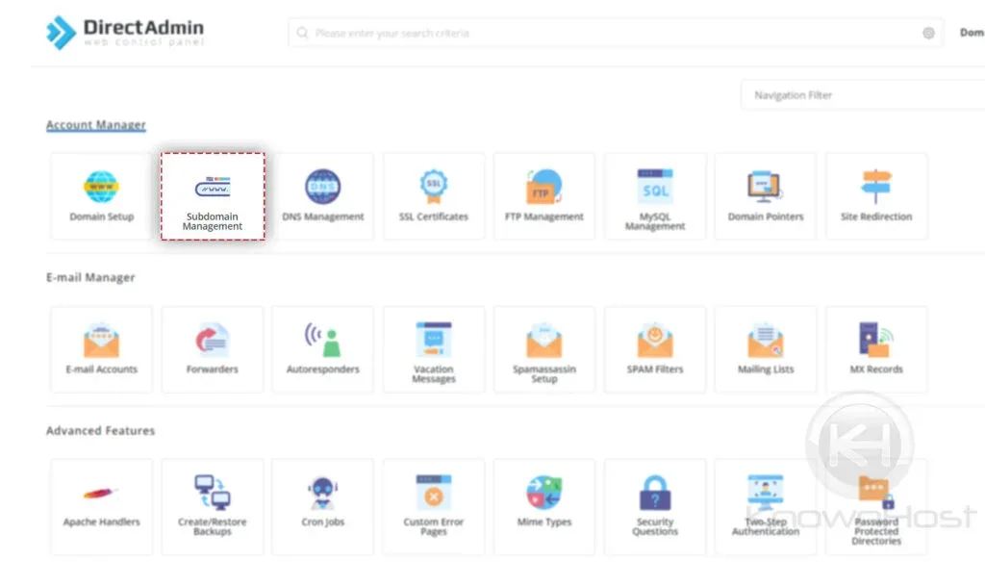Image resolution: width=985 pixels, height=586 pixels.
Task: Open Site Redirection
Action: point(876,196)
